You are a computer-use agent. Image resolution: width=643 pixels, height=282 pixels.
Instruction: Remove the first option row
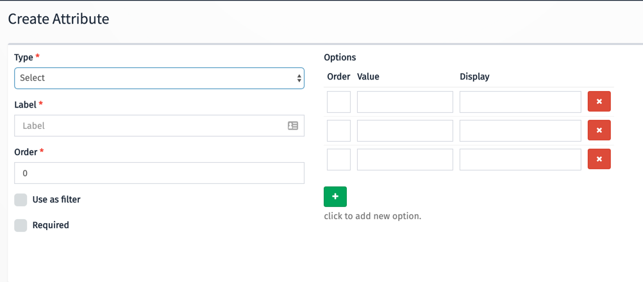click(x=599, y=101)
